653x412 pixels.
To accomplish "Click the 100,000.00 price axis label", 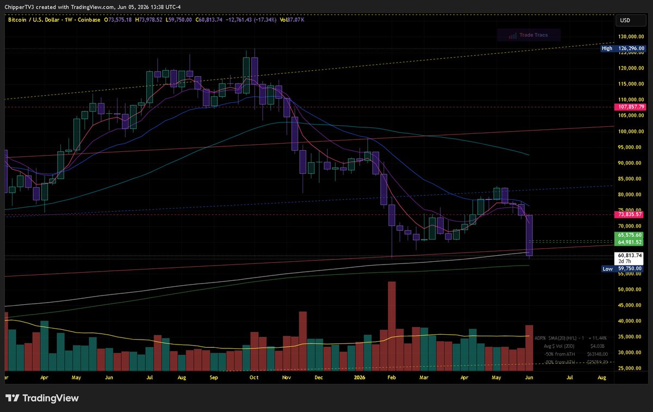I will tap(630, 132).
